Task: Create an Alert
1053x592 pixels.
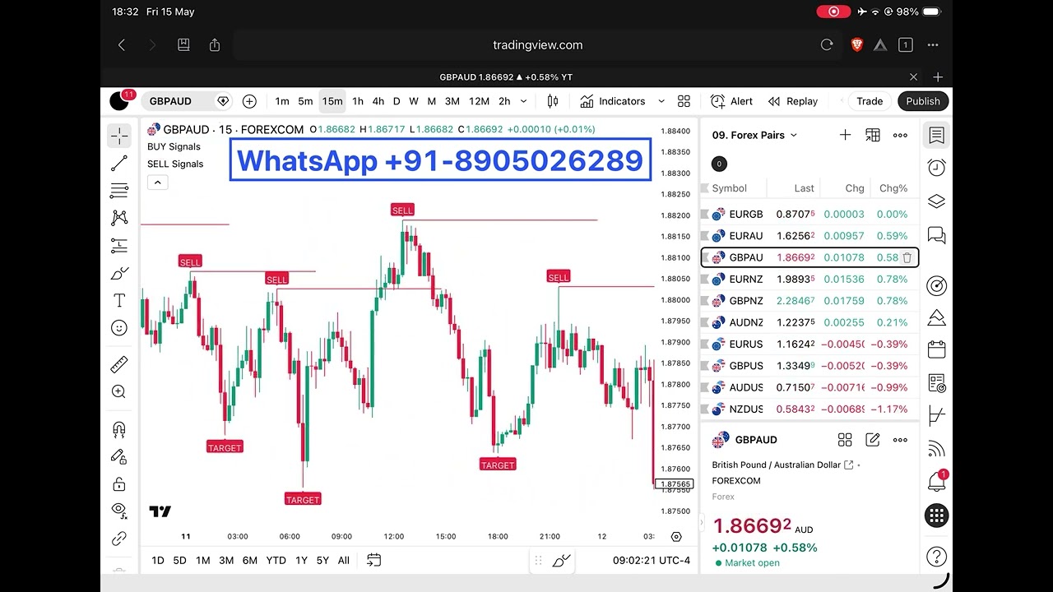Action: click(x=731, y=101)
